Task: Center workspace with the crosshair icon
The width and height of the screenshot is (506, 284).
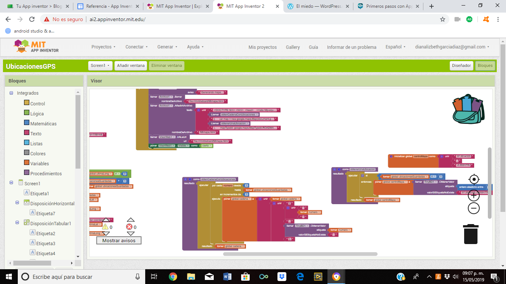Action: 474,180
